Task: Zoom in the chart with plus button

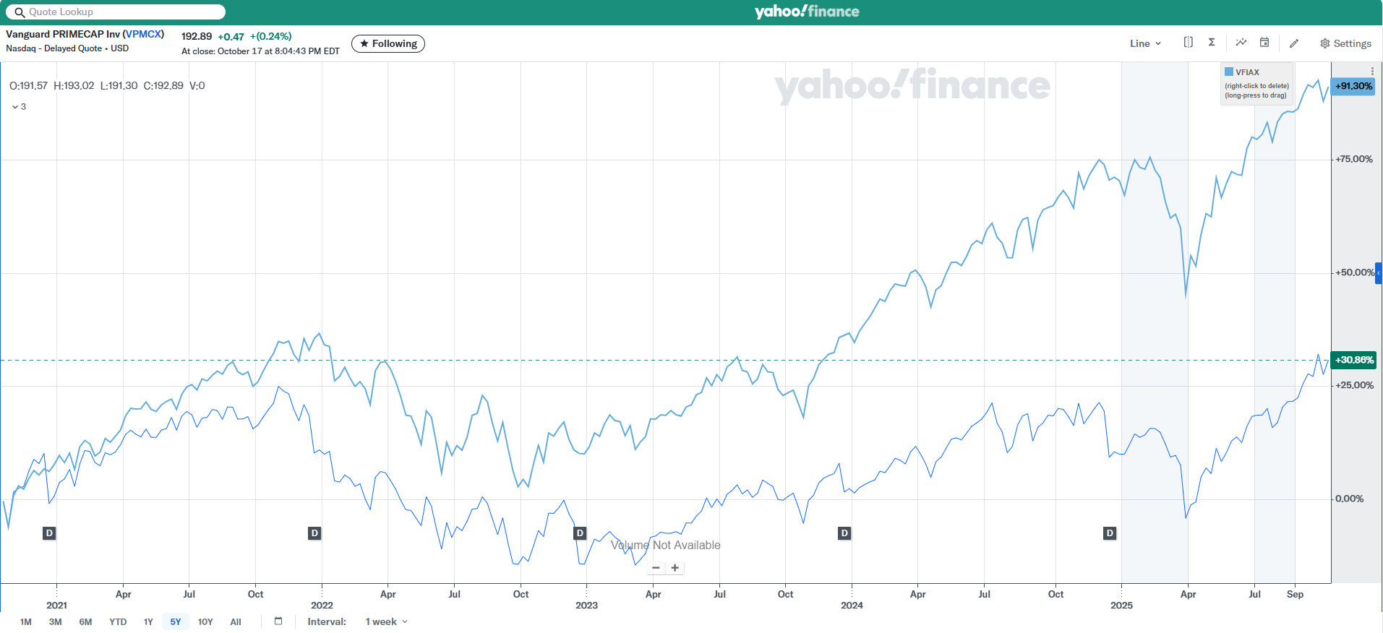Action: click(675, 568)
